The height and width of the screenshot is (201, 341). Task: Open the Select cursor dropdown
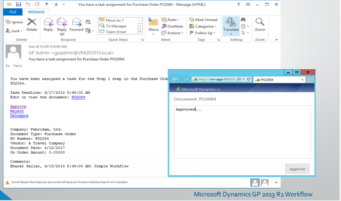(x=245, y=33)
